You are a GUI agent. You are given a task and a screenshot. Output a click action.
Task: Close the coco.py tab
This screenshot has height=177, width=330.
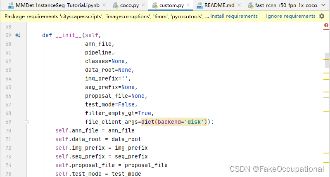click(143, 5)
